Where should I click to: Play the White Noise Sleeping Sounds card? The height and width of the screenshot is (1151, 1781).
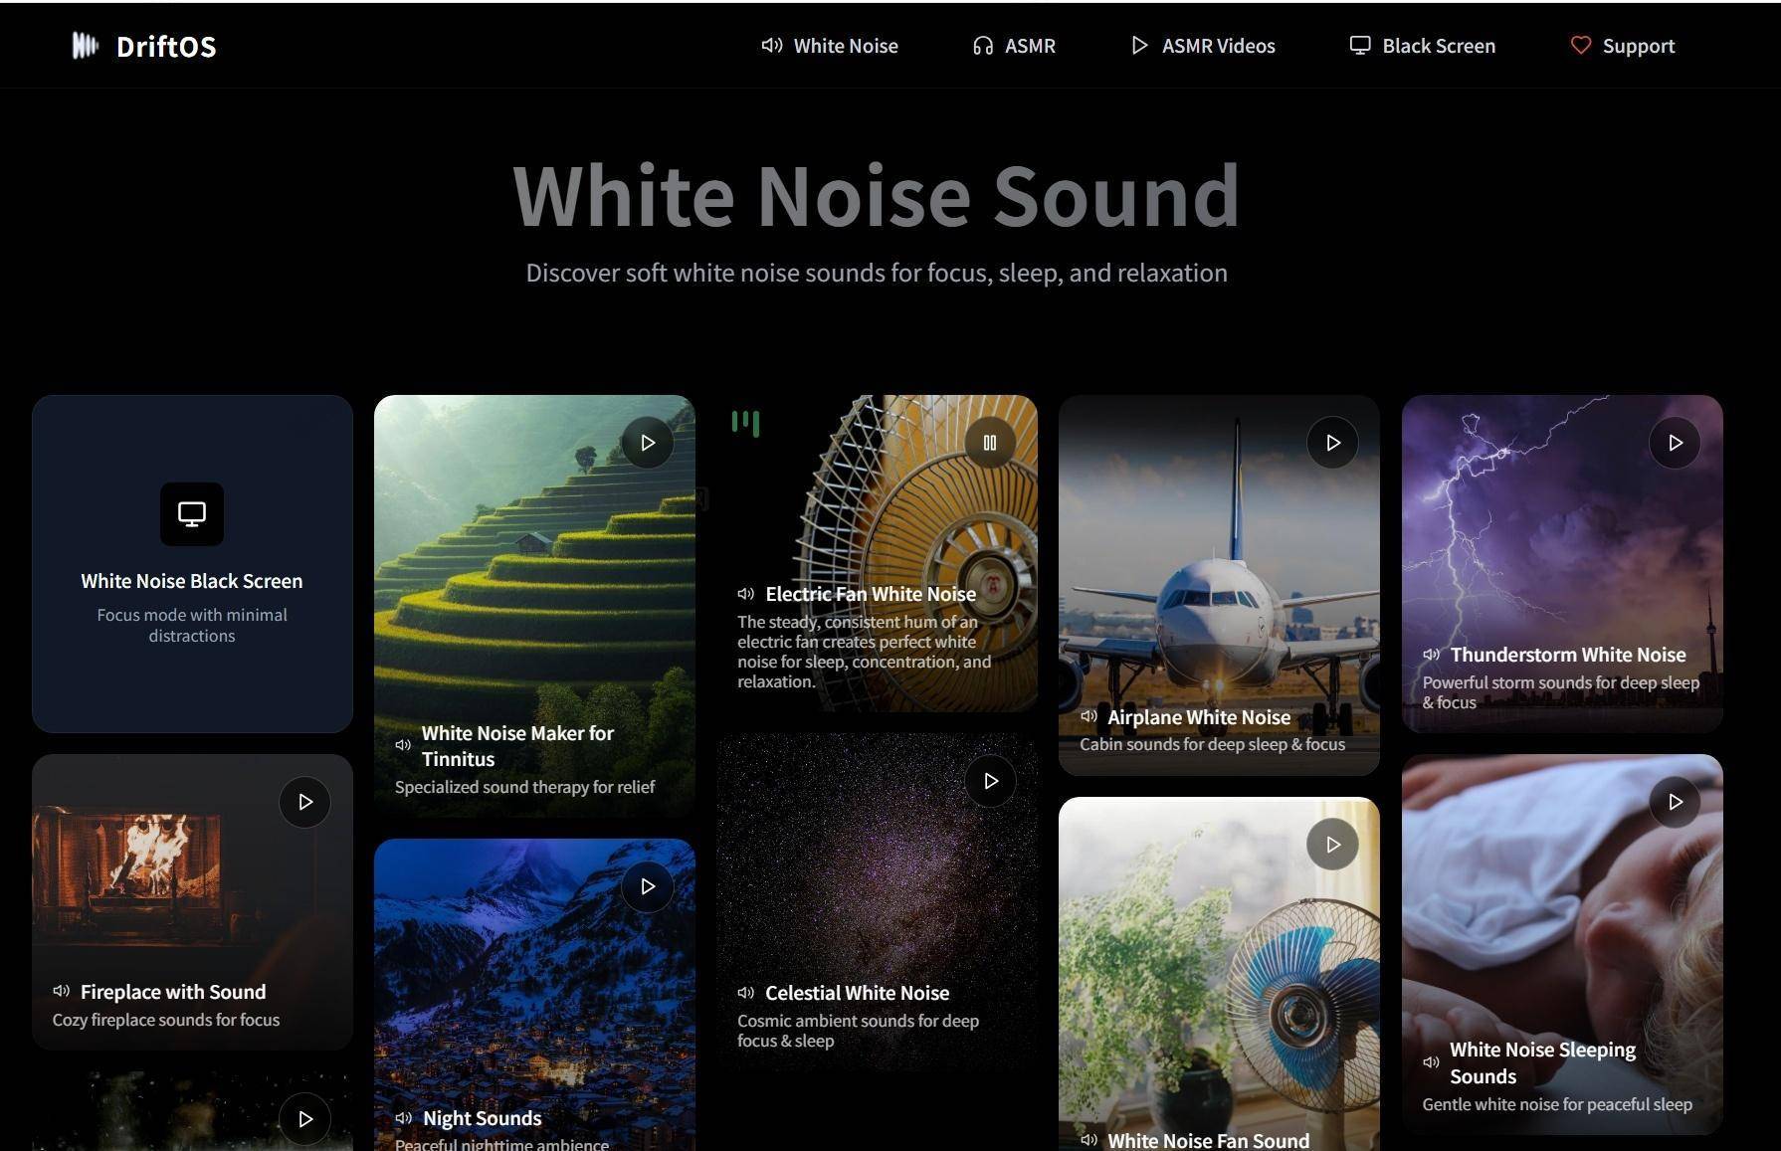point(1676,802)
